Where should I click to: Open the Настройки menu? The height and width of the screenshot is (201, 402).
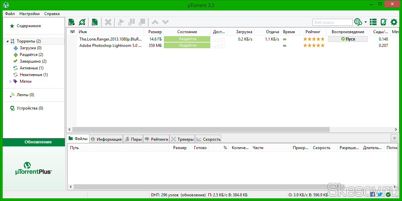pos(29,14)
